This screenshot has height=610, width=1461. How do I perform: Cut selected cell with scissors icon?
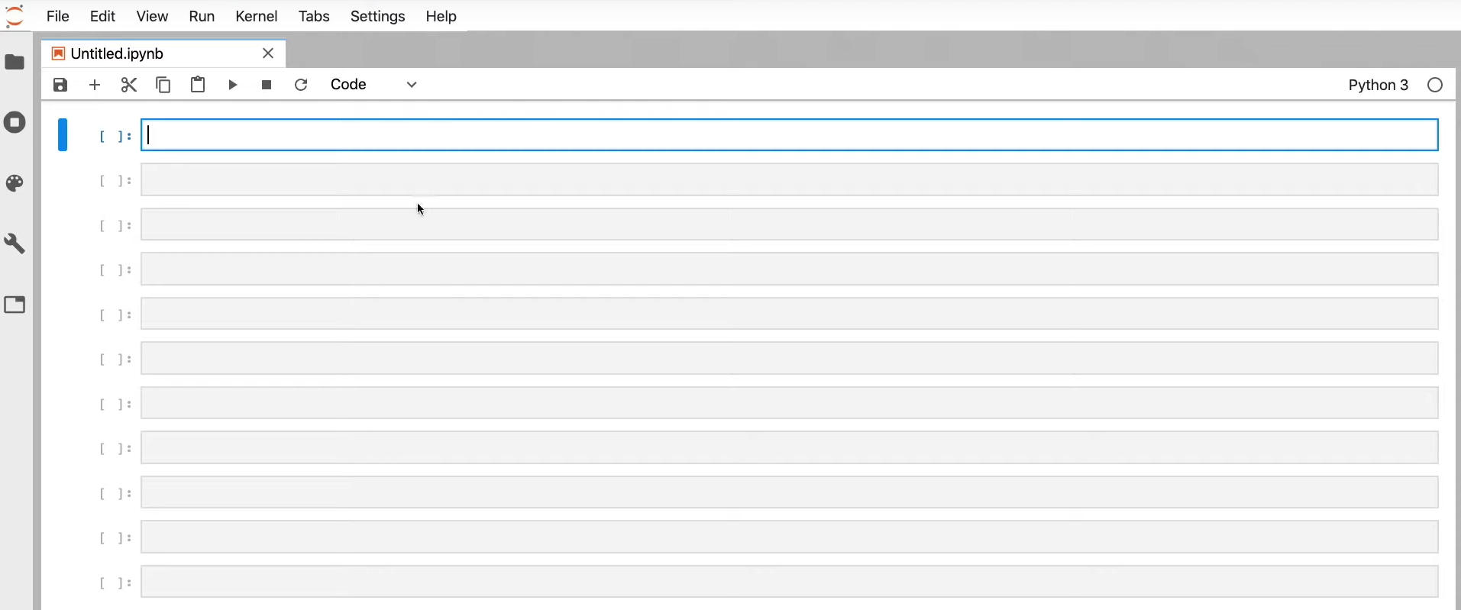(x=129, y=85)
